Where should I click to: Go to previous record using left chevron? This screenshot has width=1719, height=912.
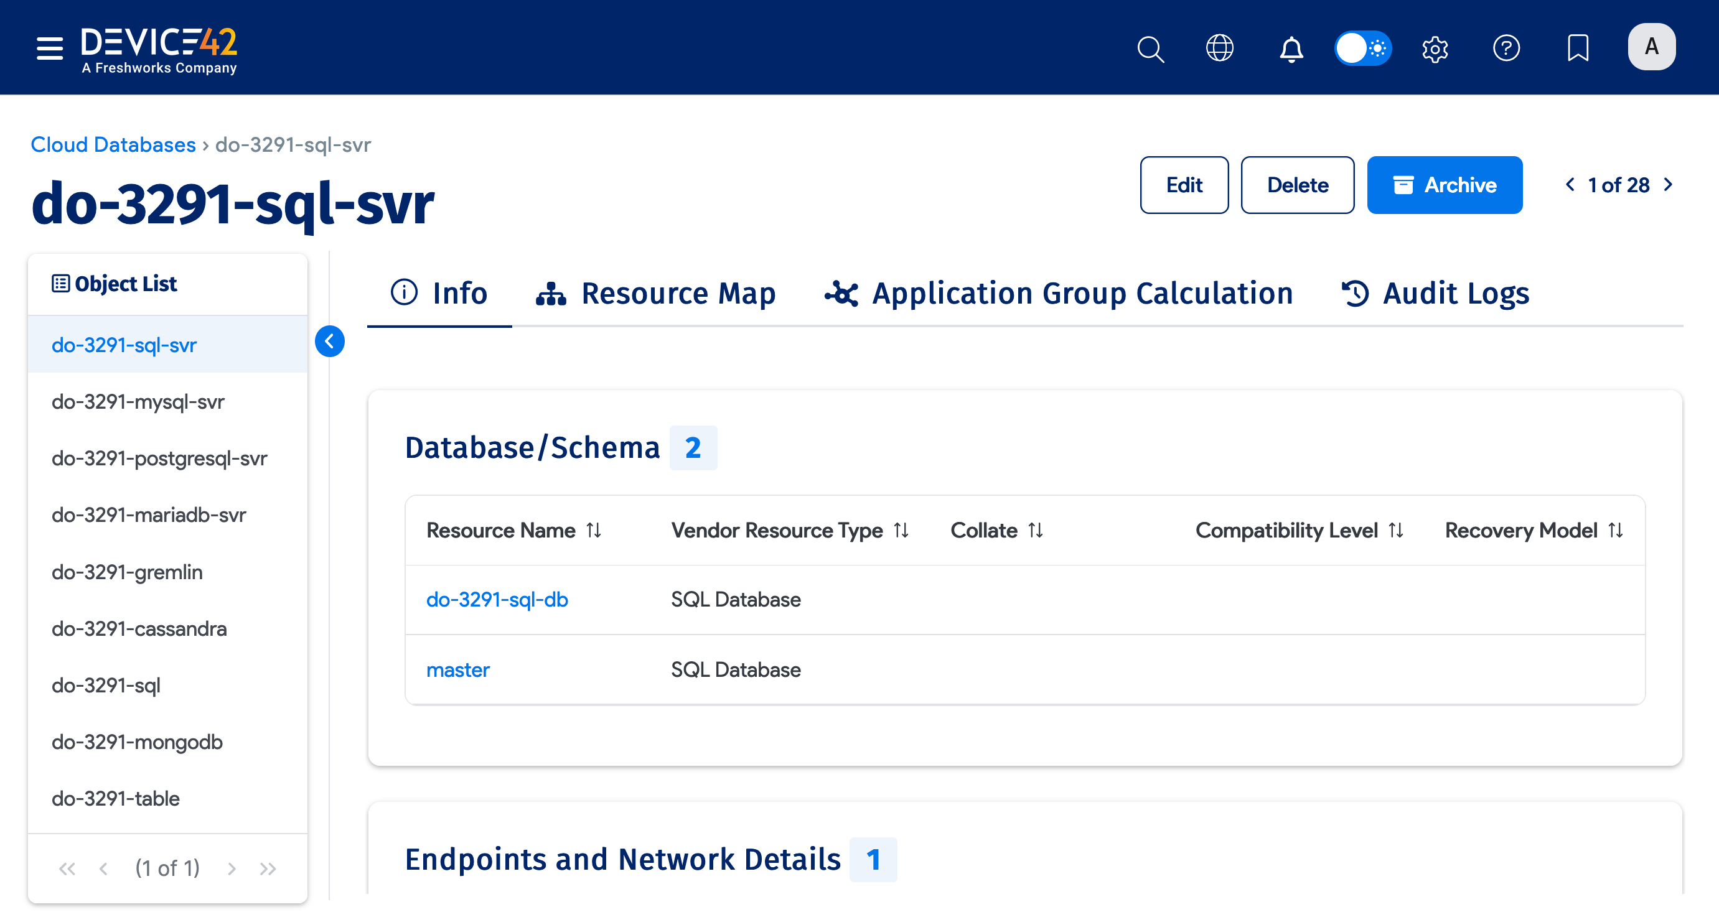(1570, 185)
